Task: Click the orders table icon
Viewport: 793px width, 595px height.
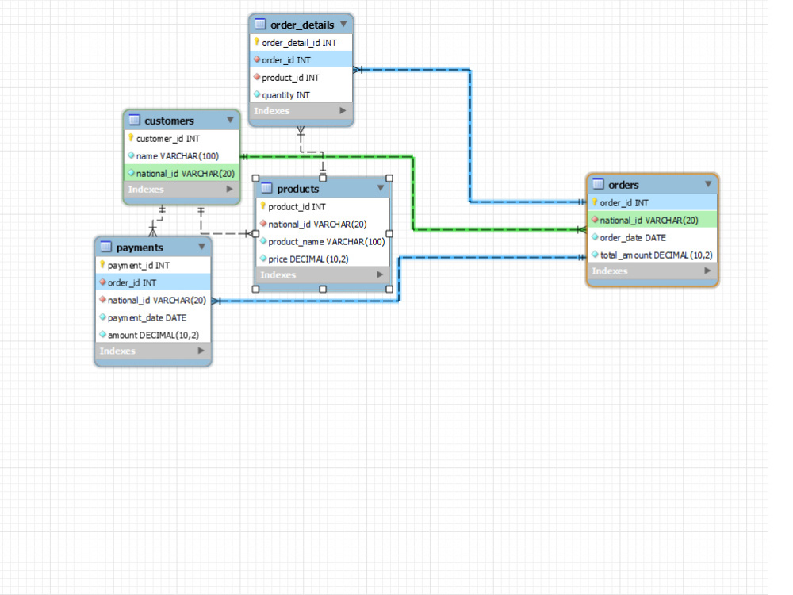Action: [598, 184]
